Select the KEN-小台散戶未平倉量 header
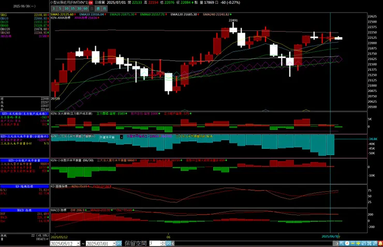This screenshot has width=383, height=247. [24, 160]
